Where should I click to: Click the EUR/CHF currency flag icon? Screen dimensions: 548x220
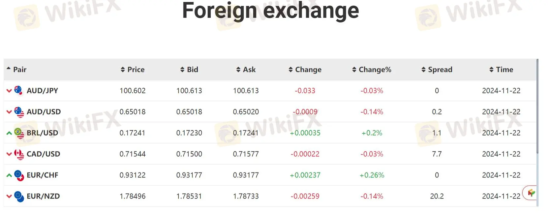tap(19, 175)
